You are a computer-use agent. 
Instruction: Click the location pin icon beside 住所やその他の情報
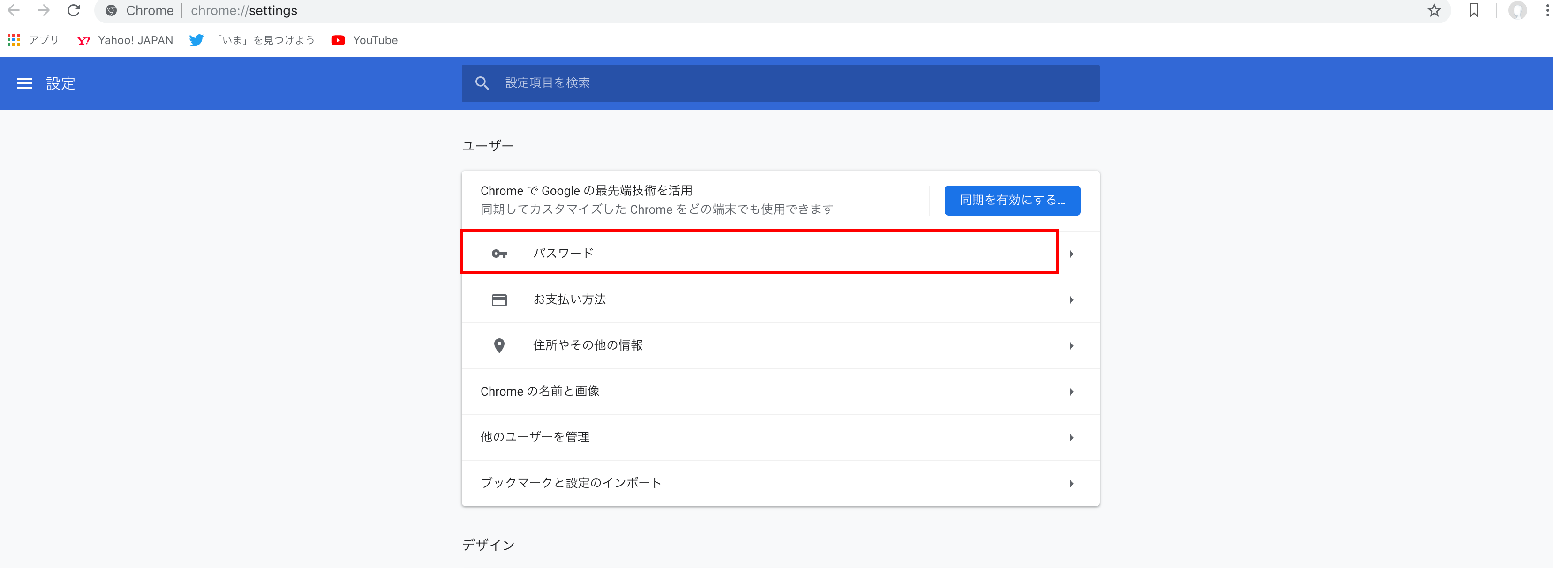[499, 346]
